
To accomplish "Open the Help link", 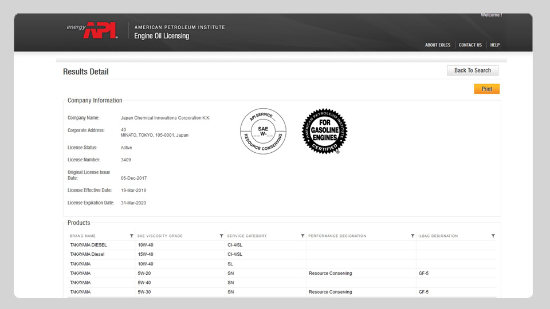I will point(494,45).
